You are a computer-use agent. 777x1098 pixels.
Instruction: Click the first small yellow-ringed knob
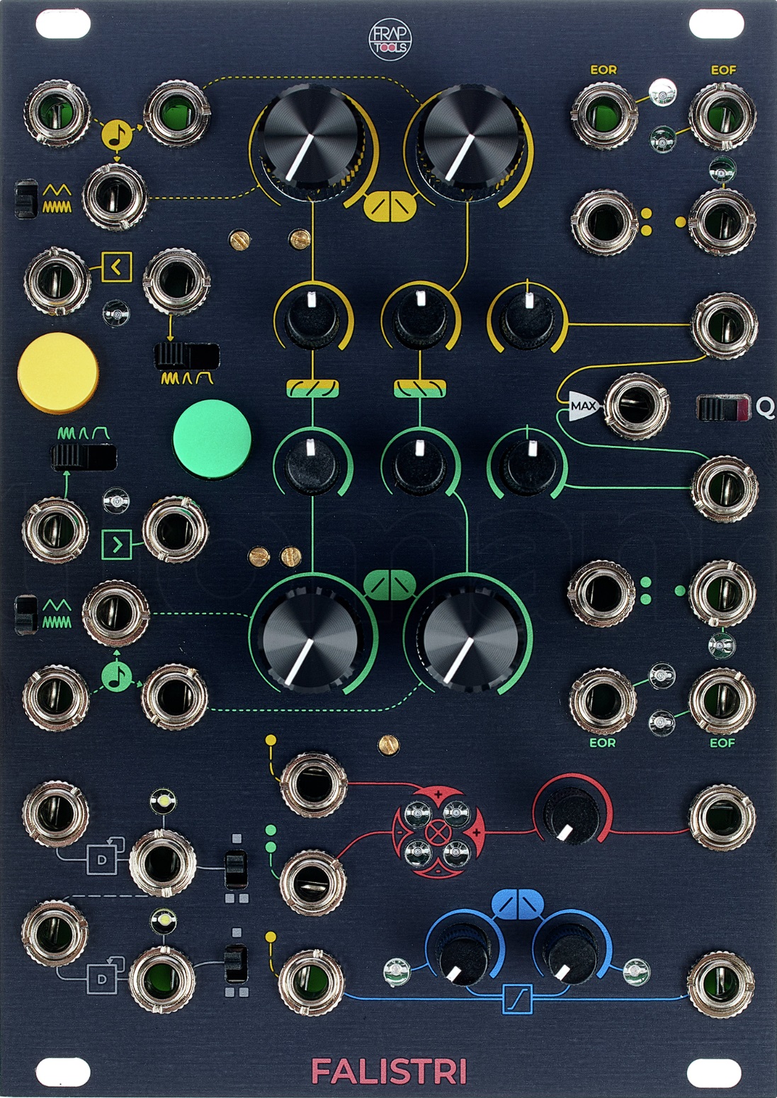(312, 318)
